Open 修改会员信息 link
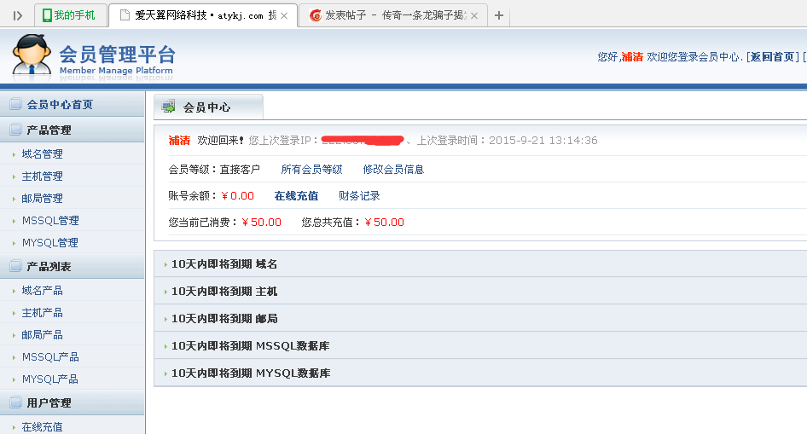This screenshot has height=434, width=807. (x=393, y=170)
